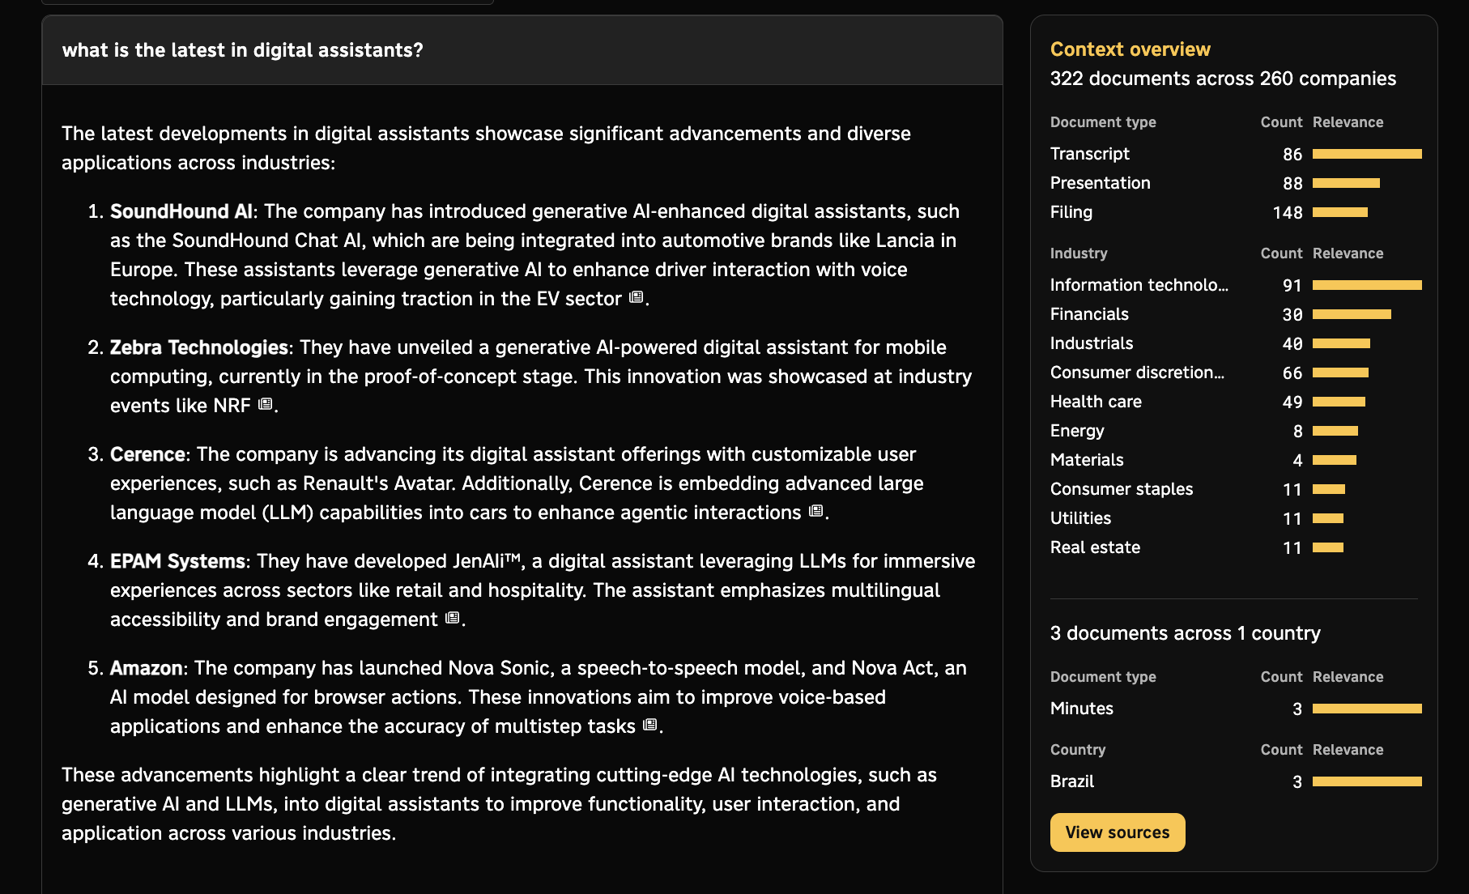Select the Information technology industry row
Viewport: 1469px width, 894px height.
(1236, 285)
